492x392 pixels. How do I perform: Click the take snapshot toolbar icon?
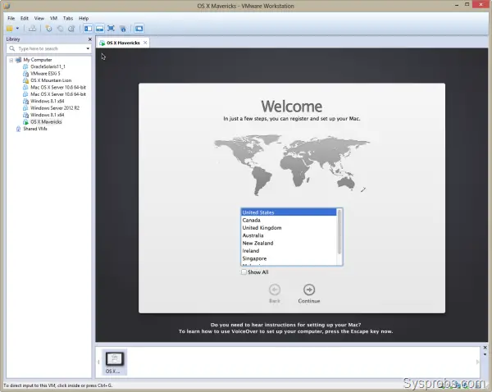48,29
